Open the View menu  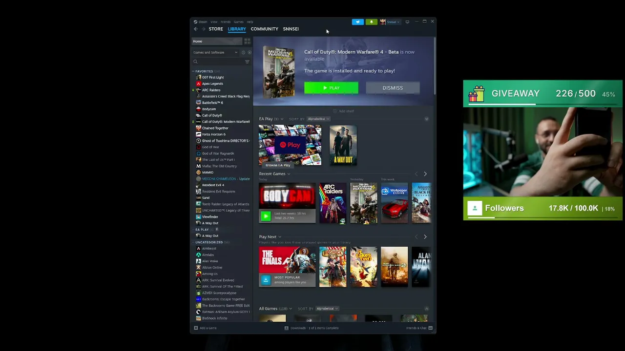point(214,22)
